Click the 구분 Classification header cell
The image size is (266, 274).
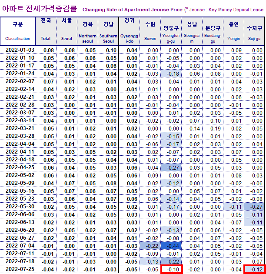pyautogui.click(x=18, y=31)
